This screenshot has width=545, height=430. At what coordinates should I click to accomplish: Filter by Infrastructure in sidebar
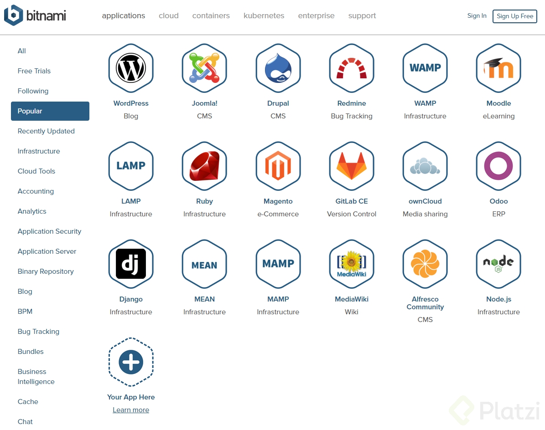pyautogui.click(x=39, y=151)
